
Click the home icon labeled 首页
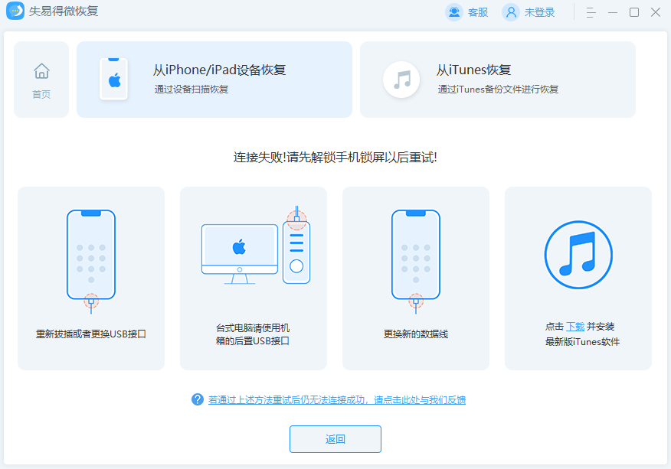[41, 72]
